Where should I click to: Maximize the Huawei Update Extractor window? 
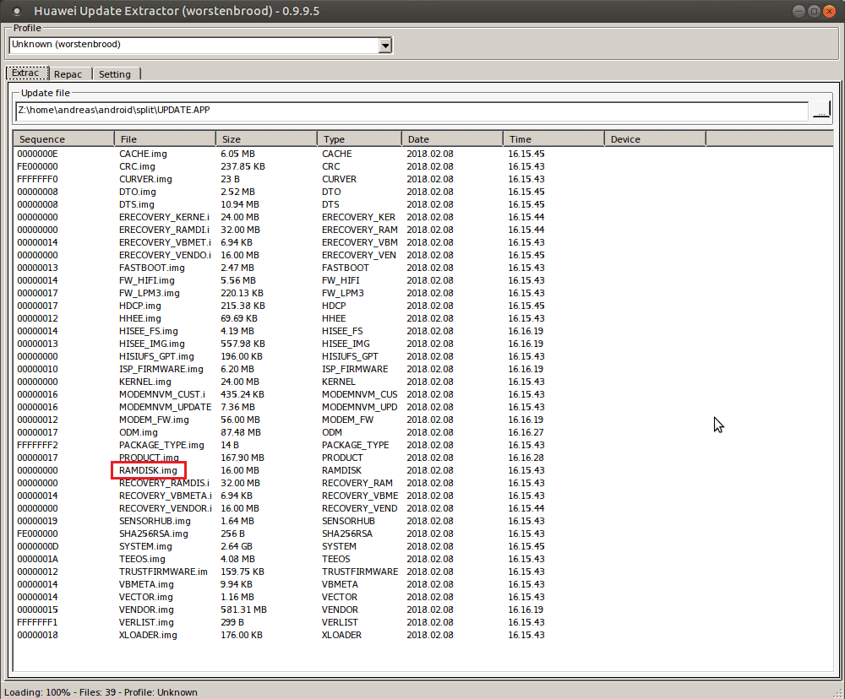pyautogui.click(x=814, y=11)
